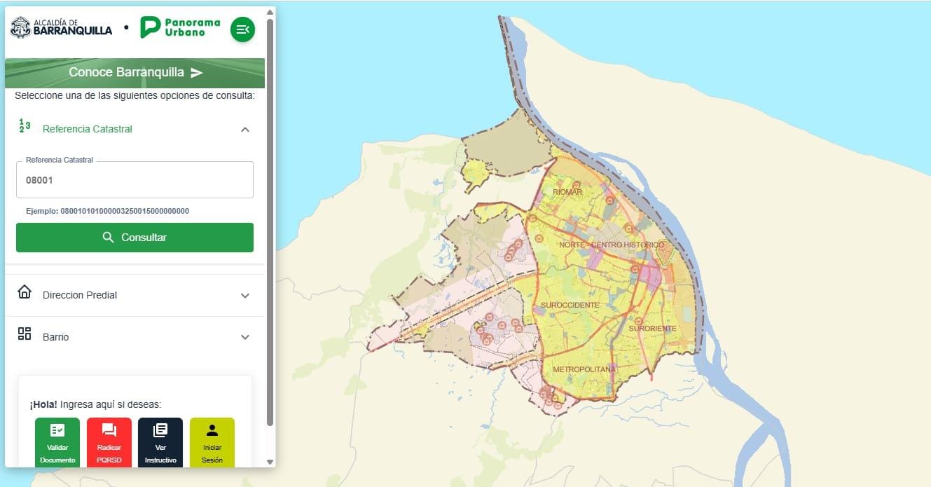This screenshot has height=487, width=931.
Task: Click the Panorama Urbano logo
Action: click(180, 27)
